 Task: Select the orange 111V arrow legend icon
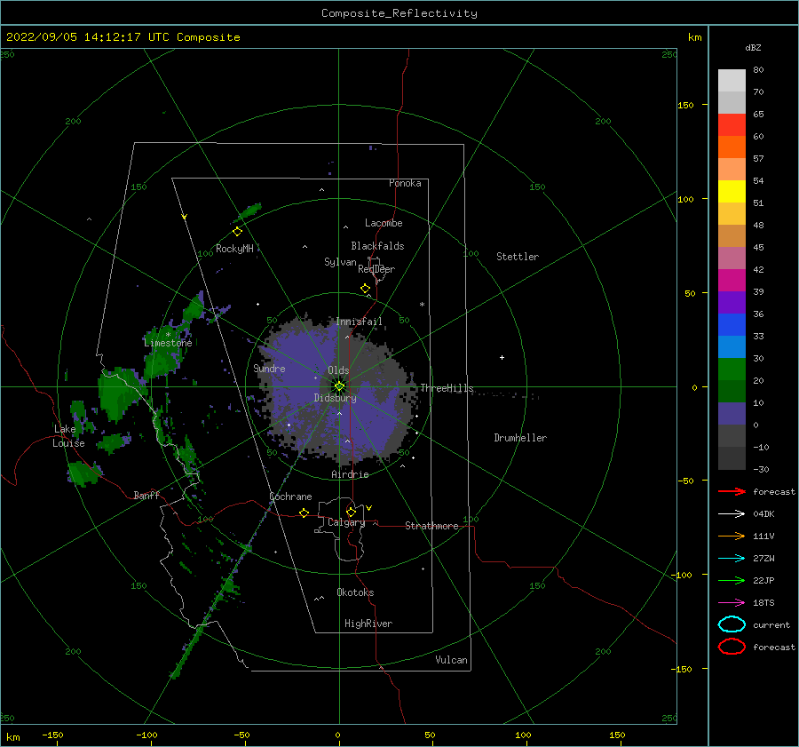[732, 536]
